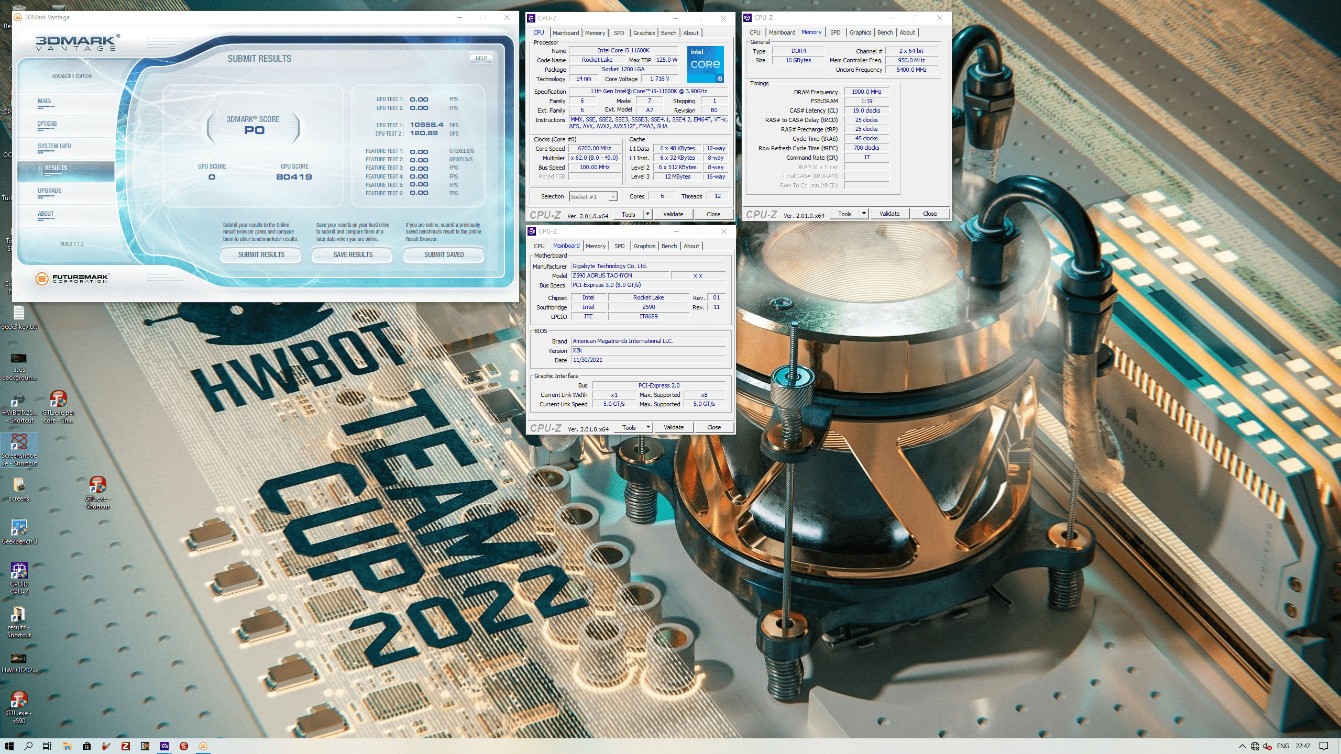Switch to CPU-Z via its taskbar icon
1341x754 pixels.
pos(164,746)
